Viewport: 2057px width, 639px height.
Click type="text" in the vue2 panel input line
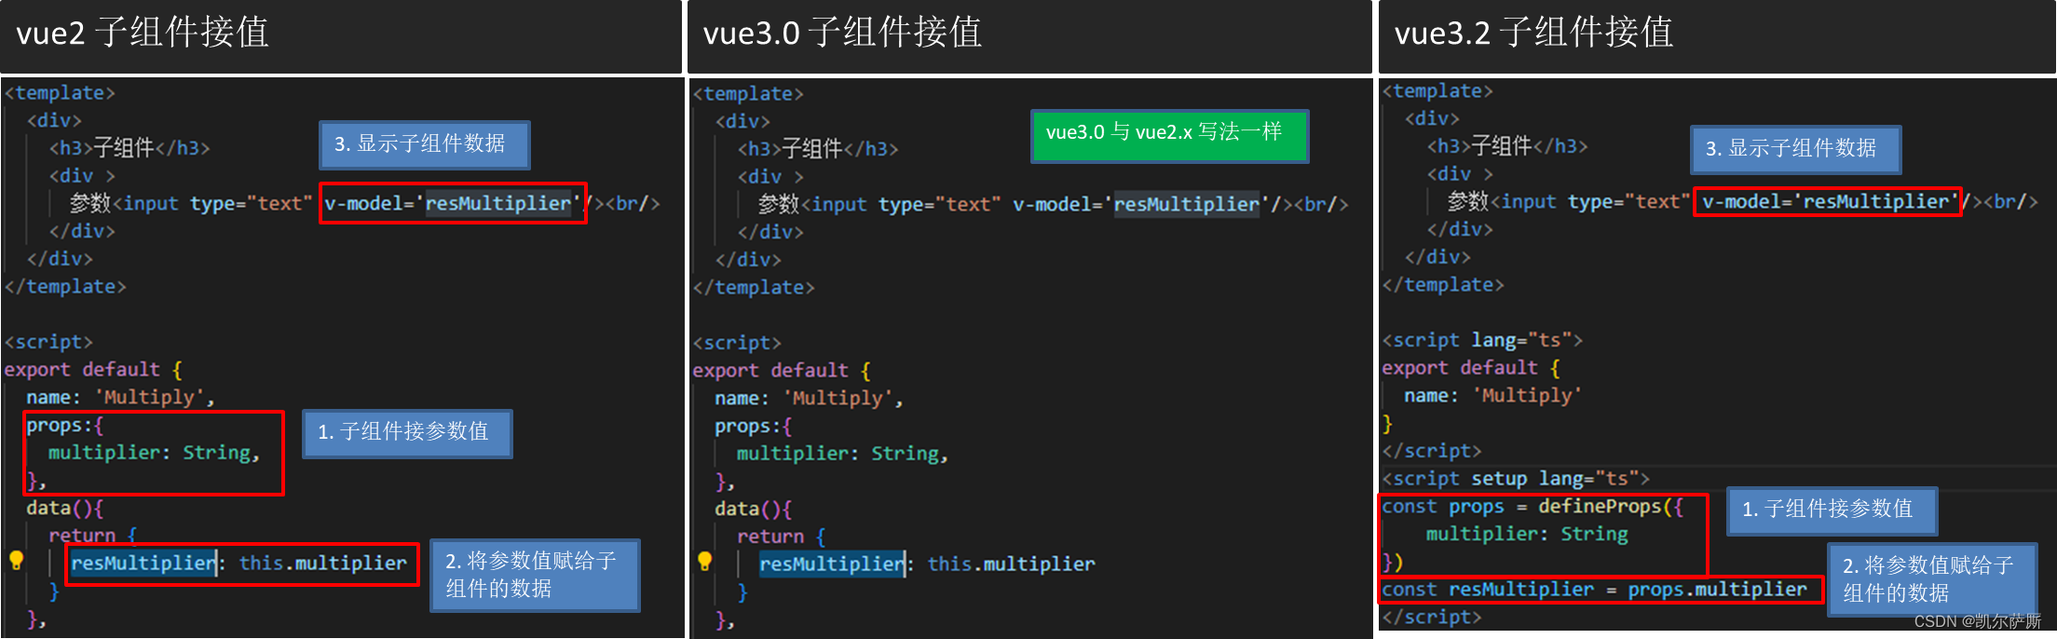(251, 203)
